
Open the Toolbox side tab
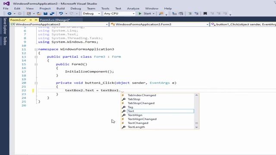5,41
